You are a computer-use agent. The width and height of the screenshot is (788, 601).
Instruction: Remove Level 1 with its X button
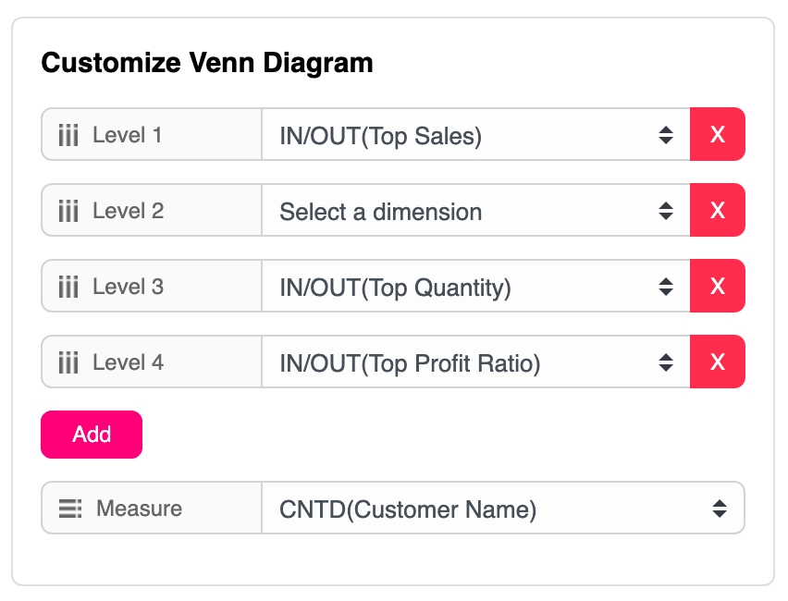point(717,135)
